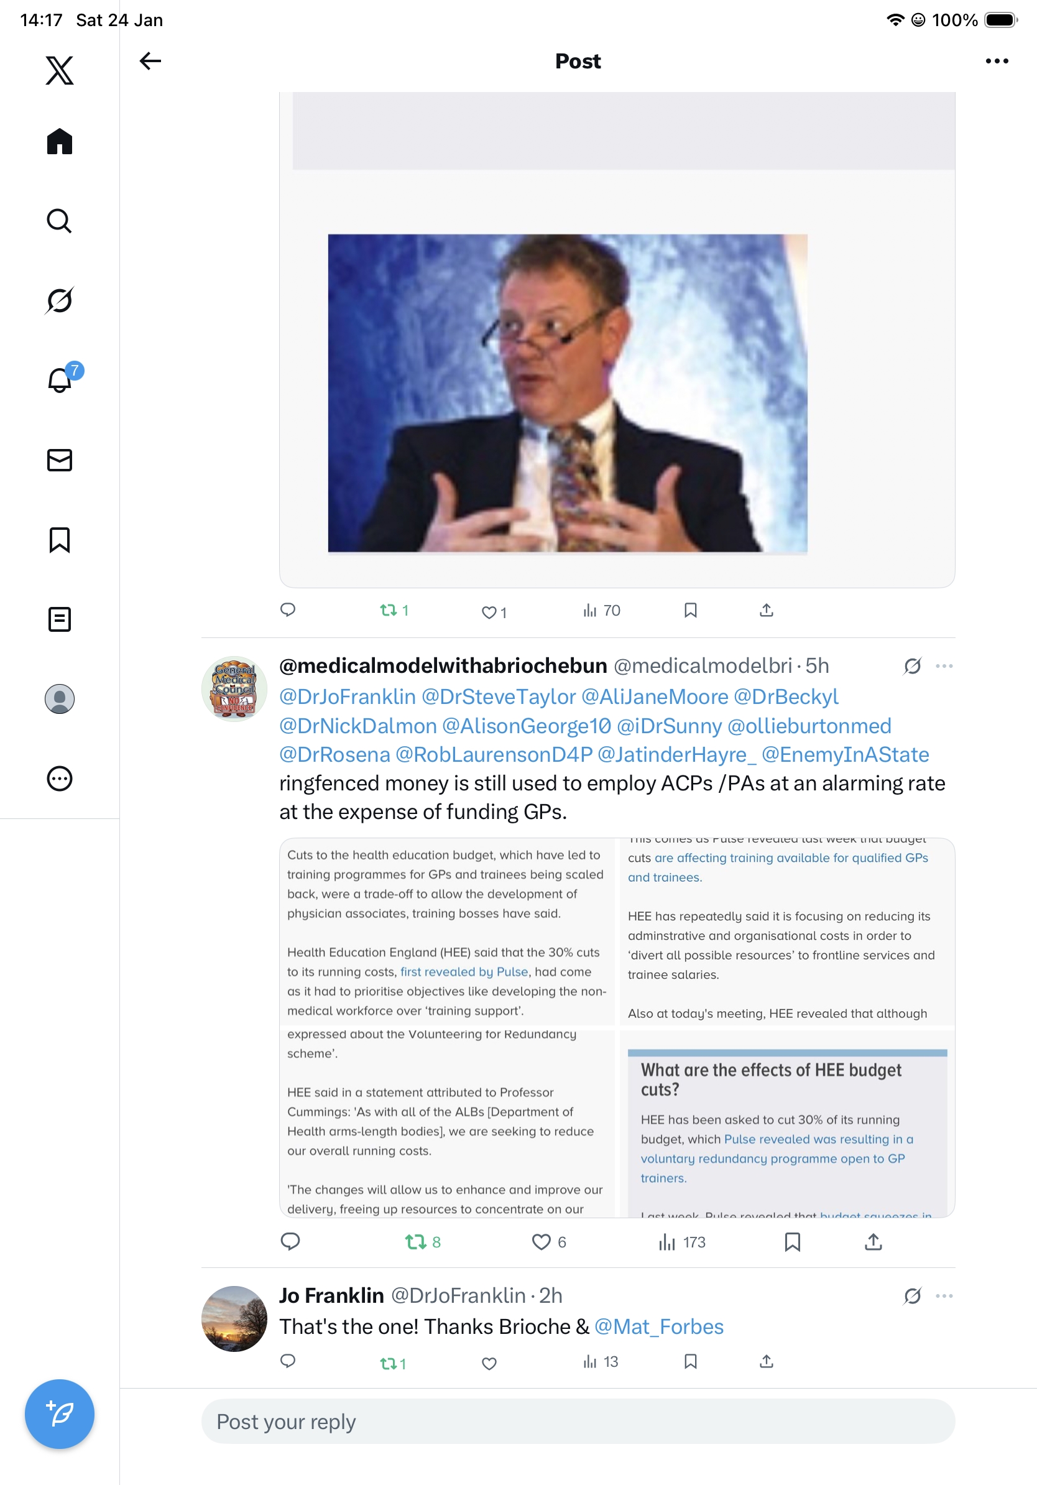The image size is (1037, 1485).
Task: Open the Search icon in sidebar
Action: pyautogui.click(x=60, y=221)
